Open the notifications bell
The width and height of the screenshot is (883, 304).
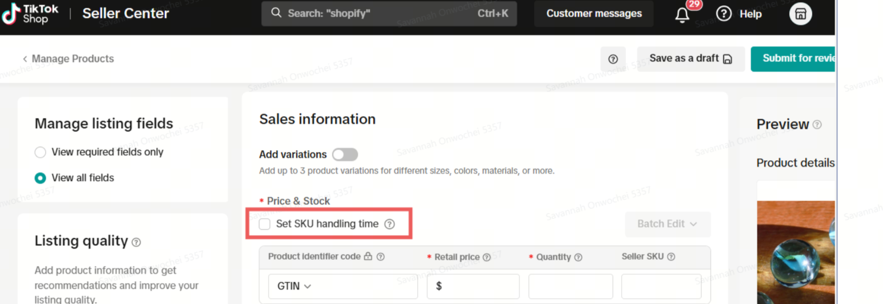pyautogui.click(x=682, y=15)
